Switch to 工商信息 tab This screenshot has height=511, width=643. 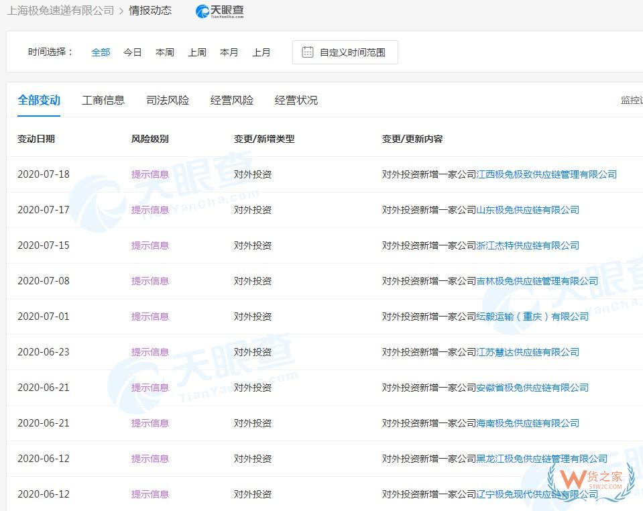pos(103,100)
